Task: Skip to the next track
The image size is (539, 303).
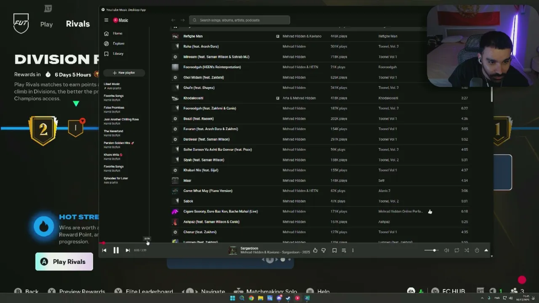Action: pyautogui.click(x=128, y=250)
